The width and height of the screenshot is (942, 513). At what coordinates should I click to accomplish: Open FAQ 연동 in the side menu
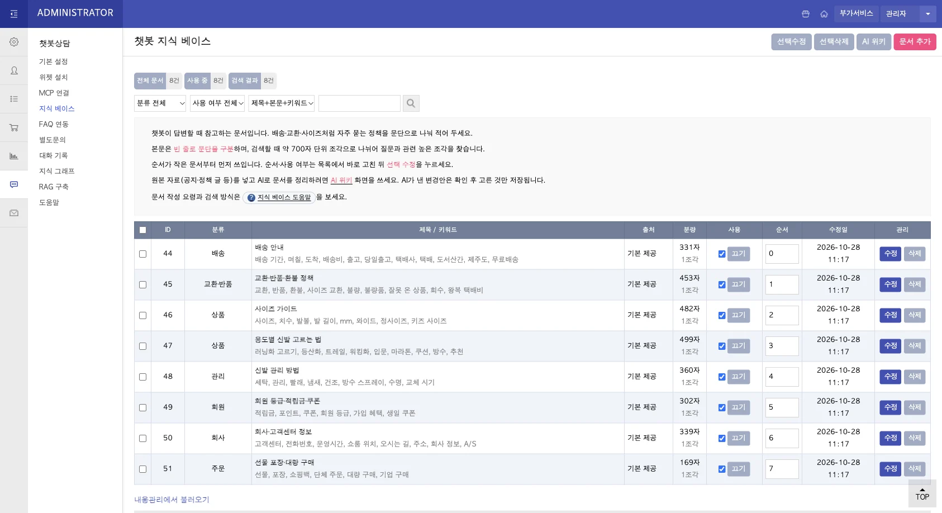pos(54,124)
